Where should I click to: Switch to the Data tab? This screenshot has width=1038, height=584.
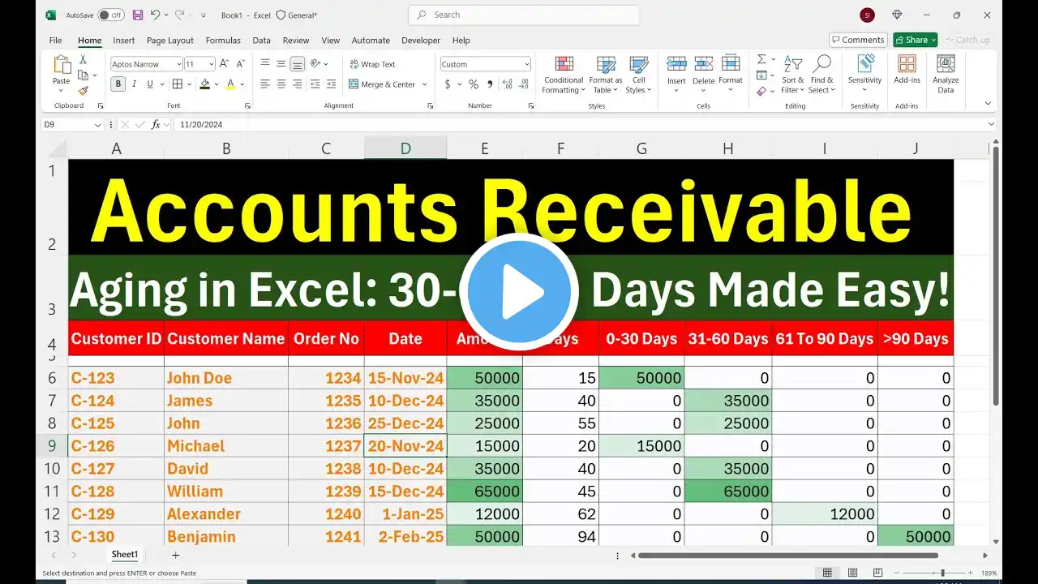(x=261, y=41)
